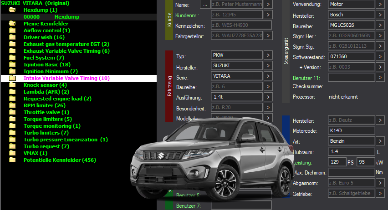This screenshot has width=388, height=210.
Task: Open the Hexdump folder icon
Action: (12, 10)
